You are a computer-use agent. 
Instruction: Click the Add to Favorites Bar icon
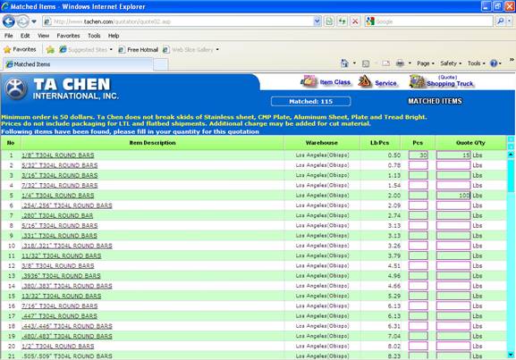[50, 50]
